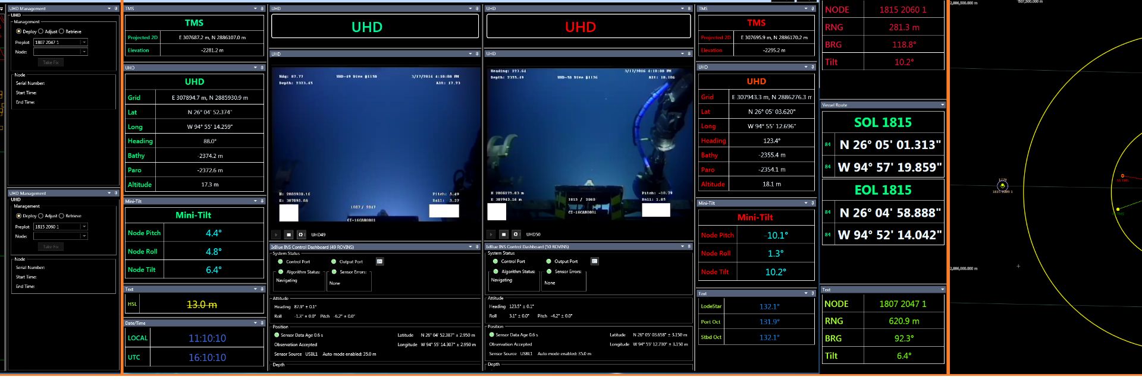The width and height of the screenshot is (1142, 380).
Task: Click Take Fix in the top UHD Management panel
Action: [x=51, y=62]
